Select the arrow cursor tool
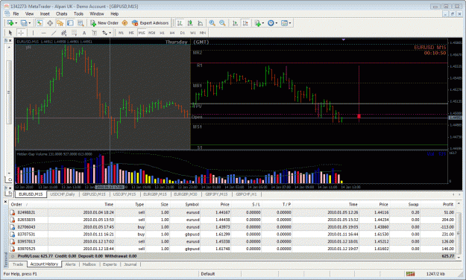The height and width of the screenshot is (280, 466). pyautogui.click(x=10, y=33)
